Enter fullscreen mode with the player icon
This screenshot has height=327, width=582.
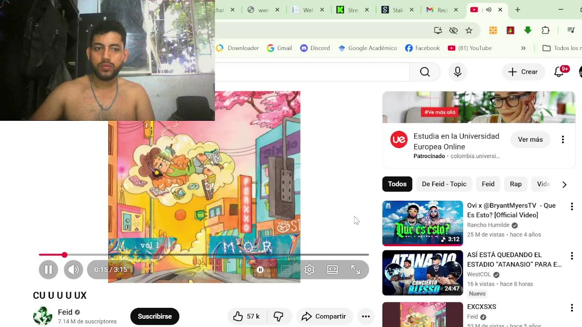pos(356,270)
